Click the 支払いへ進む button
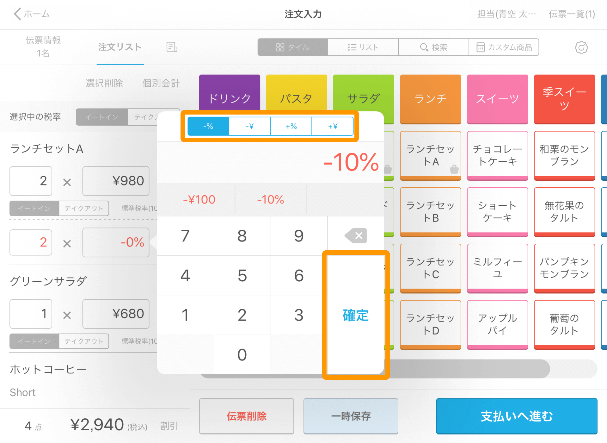Image resolution: width=607 pixels, height=443 pixels. click(x=517, y=416)
